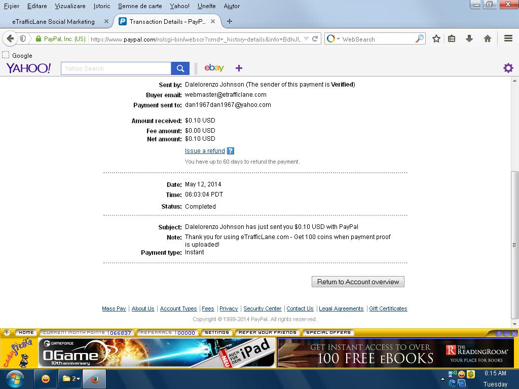Open the address bar history dropdown arrow

tap(307, 38)
